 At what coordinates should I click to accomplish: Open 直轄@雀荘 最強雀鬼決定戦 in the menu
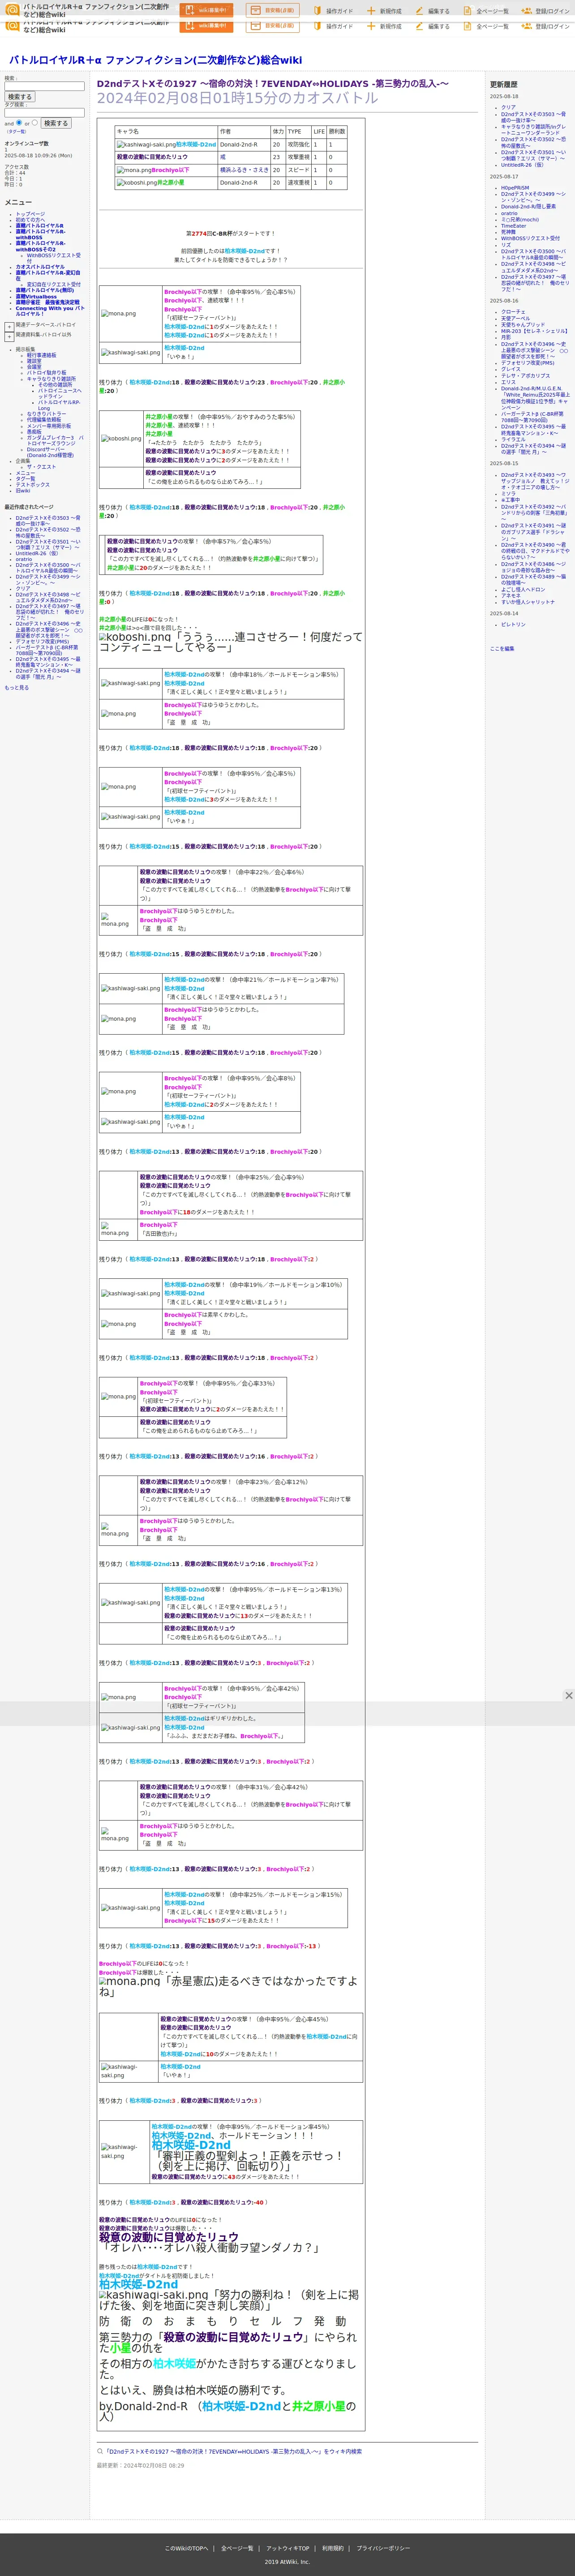47,302
